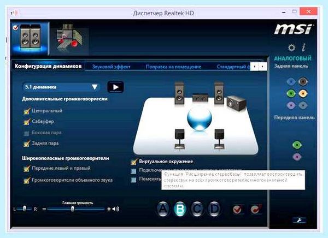Click the Главная громкость volume slider
The height and width of the screenshot is (238, 328).
pos(76,209)
